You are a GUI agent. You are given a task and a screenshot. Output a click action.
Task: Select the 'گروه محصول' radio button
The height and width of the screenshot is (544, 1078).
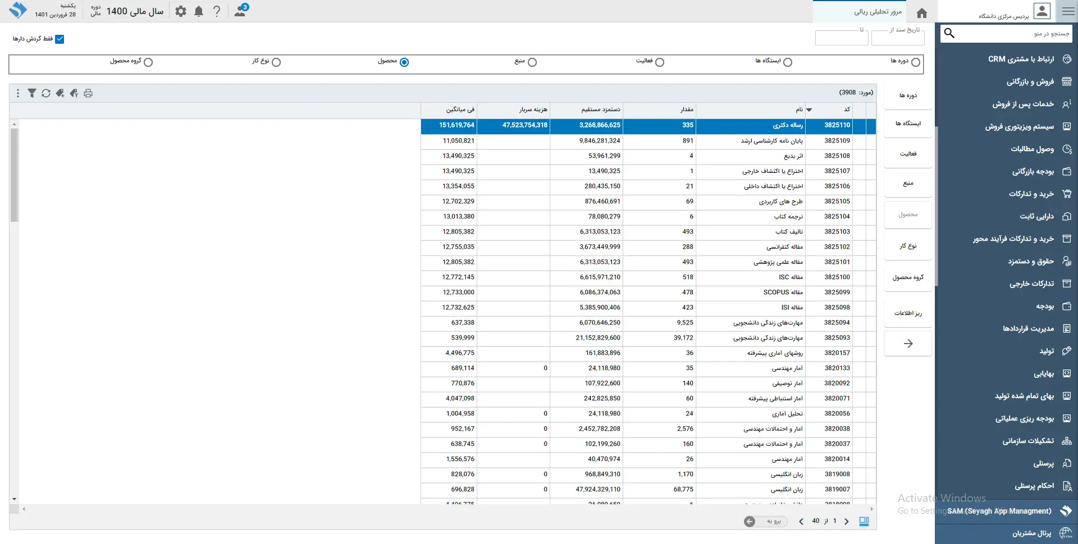[148, 62]
